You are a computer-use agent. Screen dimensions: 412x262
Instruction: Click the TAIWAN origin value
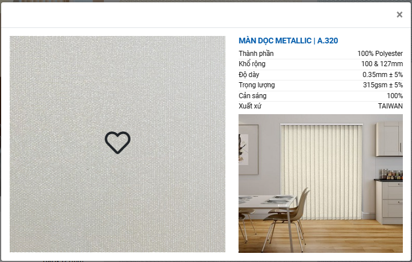390,106
